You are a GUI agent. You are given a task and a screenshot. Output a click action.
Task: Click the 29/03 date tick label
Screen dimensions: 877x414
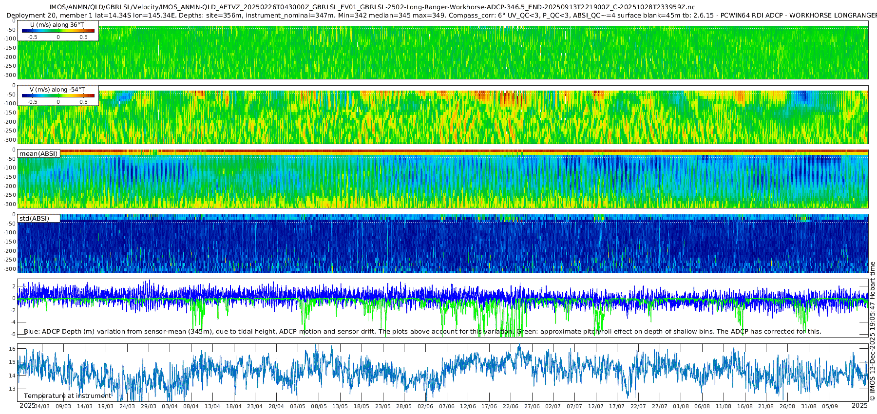tap(149, 406)
